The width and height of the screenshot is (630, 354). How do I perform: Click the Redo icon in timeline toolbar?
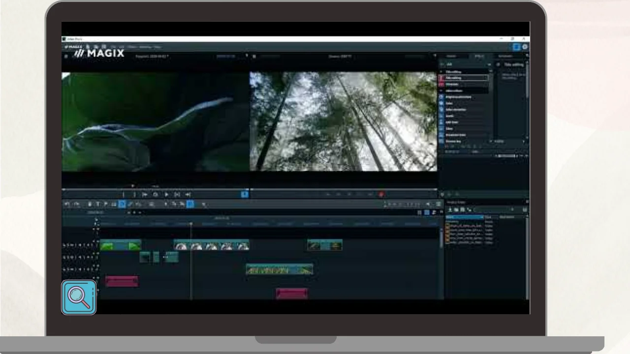(77, 204)
